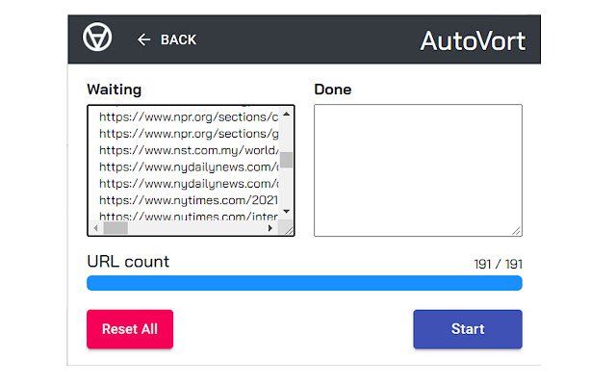616x385 pixels.
Task: Click the left arrow back icon
Action: (143, 39)
